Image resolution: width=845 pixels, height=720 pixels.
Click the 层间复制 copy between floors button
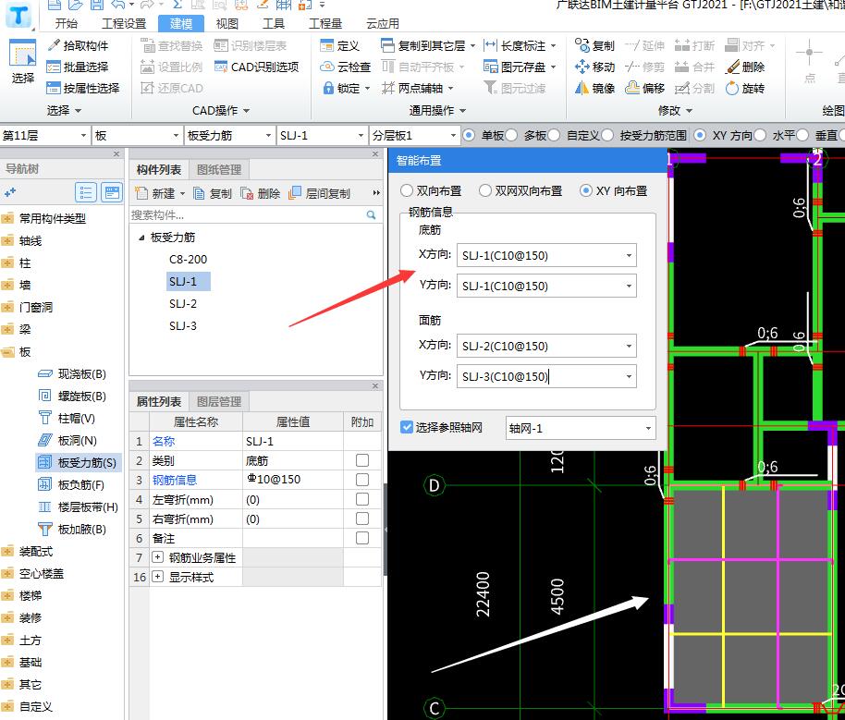click(319, 193)
